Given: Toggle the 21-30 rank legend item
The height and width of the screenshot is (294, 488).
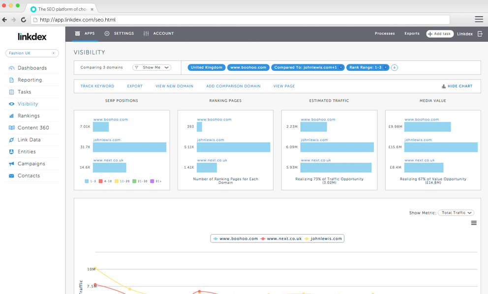Looking at the screenshot, I should (140, 181).
